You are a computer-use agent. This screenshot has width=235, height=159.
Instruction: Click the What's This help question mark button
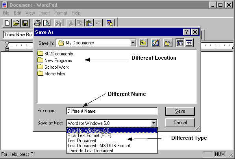[187, 32]
